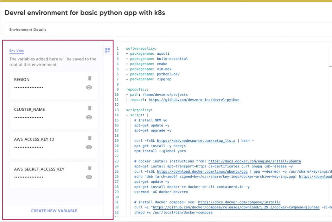Open the Env Vars tab
Viewport: 332px width, 222px height.
pyautogui.click(x=16, y=51)
